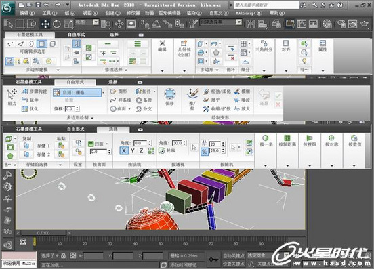
Task: Activate the Rotate tool icon
Action: coord(57,24)
